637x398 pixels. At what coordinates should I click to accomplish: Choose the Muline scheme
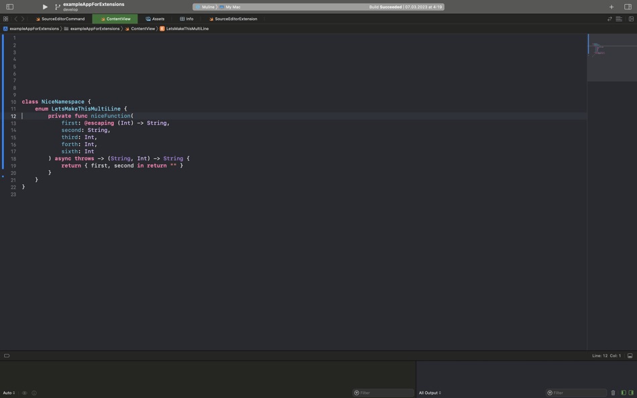[205, 7]
